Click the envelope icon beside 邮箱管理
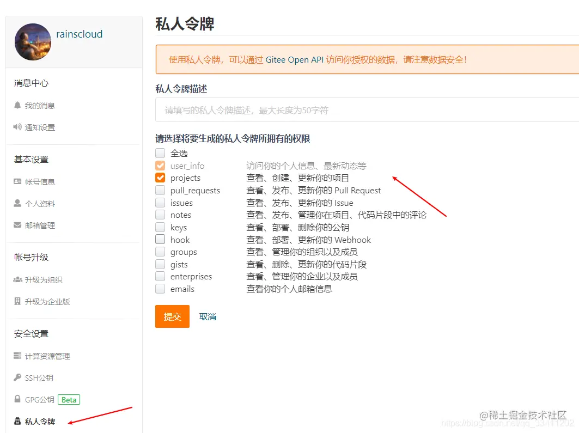The width and height of the screenshot is (579, 433). pyautogui.click(x=17, y=225)
